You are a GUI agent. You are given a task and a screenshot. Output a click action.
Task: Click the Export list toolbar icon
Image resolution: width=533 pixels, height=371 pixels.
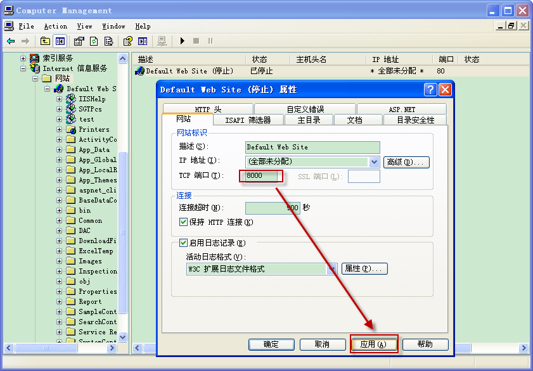tap(109, 41)
